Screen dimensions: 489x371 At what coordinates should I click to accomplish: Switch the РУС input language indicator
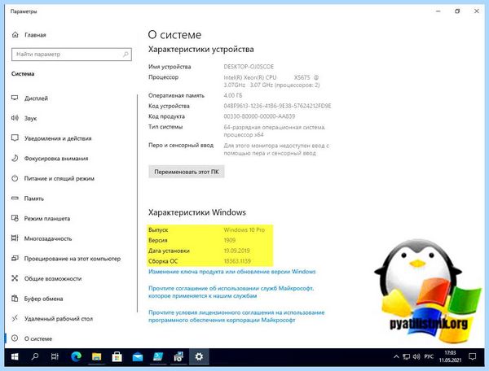pos(429,356)
